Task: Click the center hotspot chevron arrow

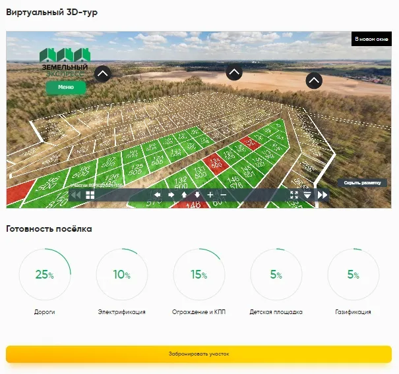Action: click(234, 72)
